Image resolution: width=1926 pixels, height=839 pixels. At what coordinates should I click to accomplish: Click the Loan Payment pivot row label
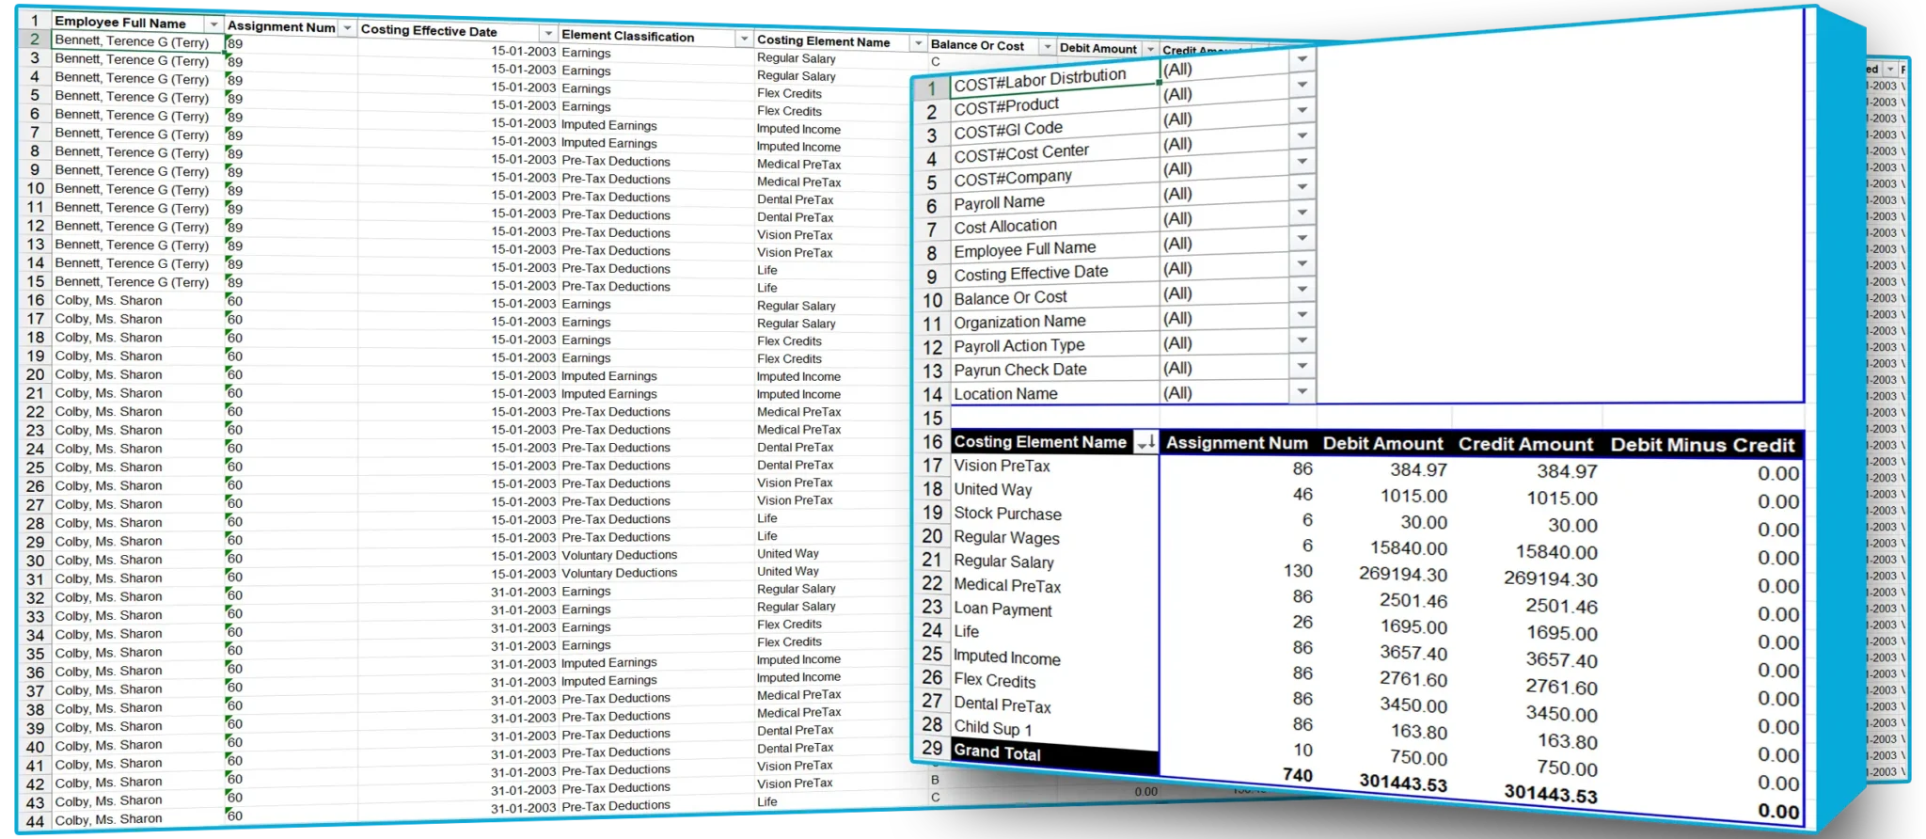1002,609
